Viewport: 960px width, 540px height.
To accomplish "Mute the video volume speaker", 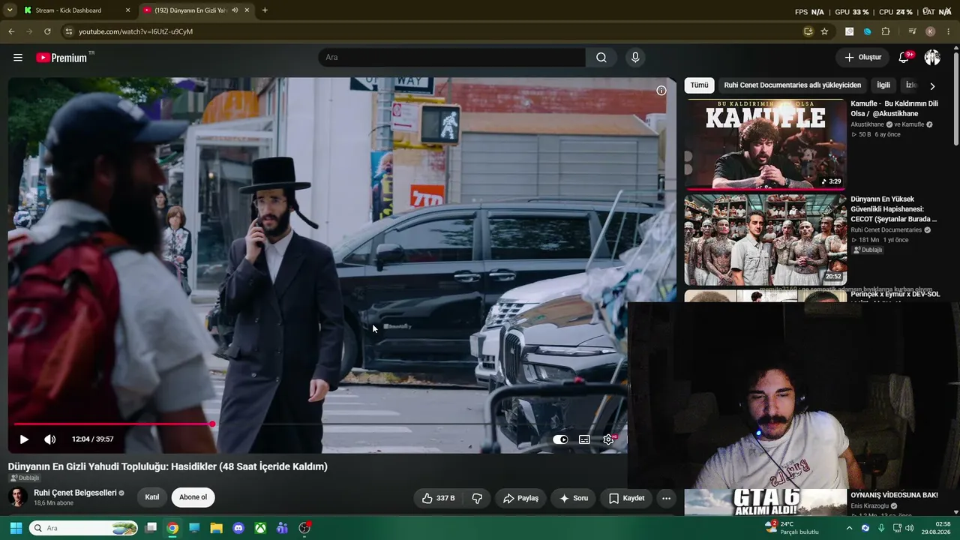I will tap(50, 439).
